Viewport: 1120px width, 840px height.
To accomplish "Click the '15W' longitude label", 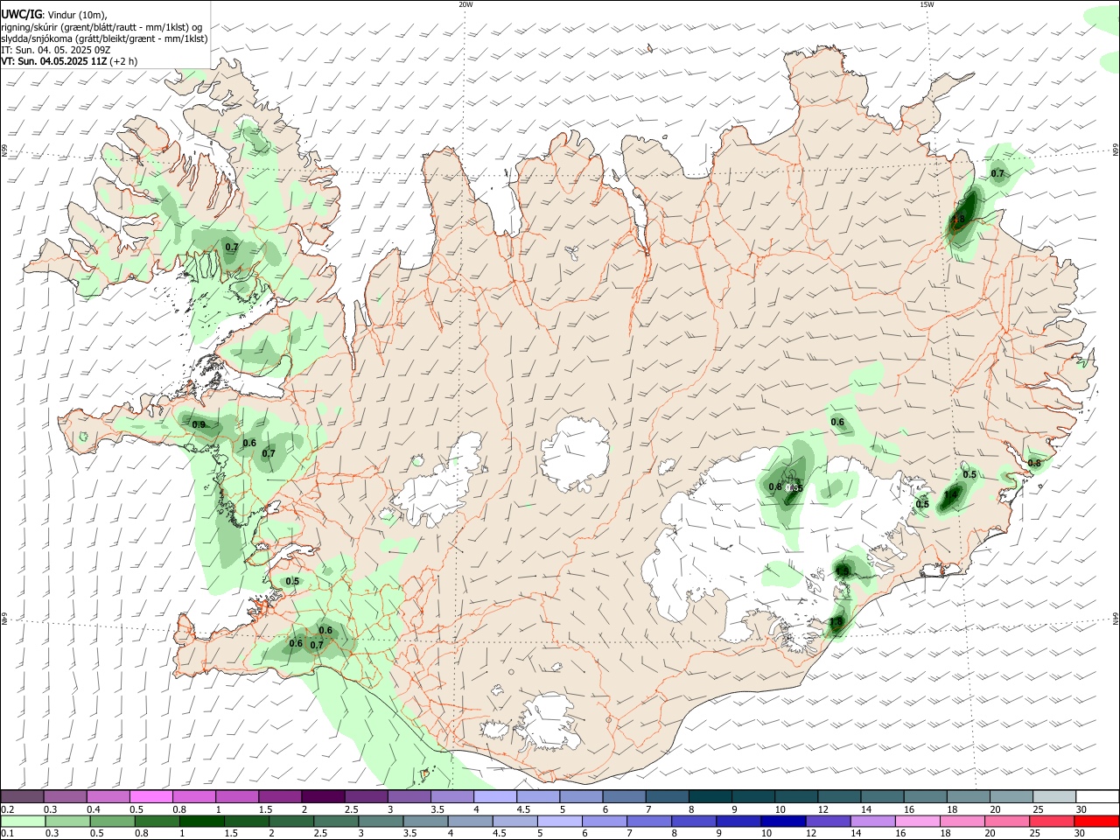I will click(x=927, y=4).
